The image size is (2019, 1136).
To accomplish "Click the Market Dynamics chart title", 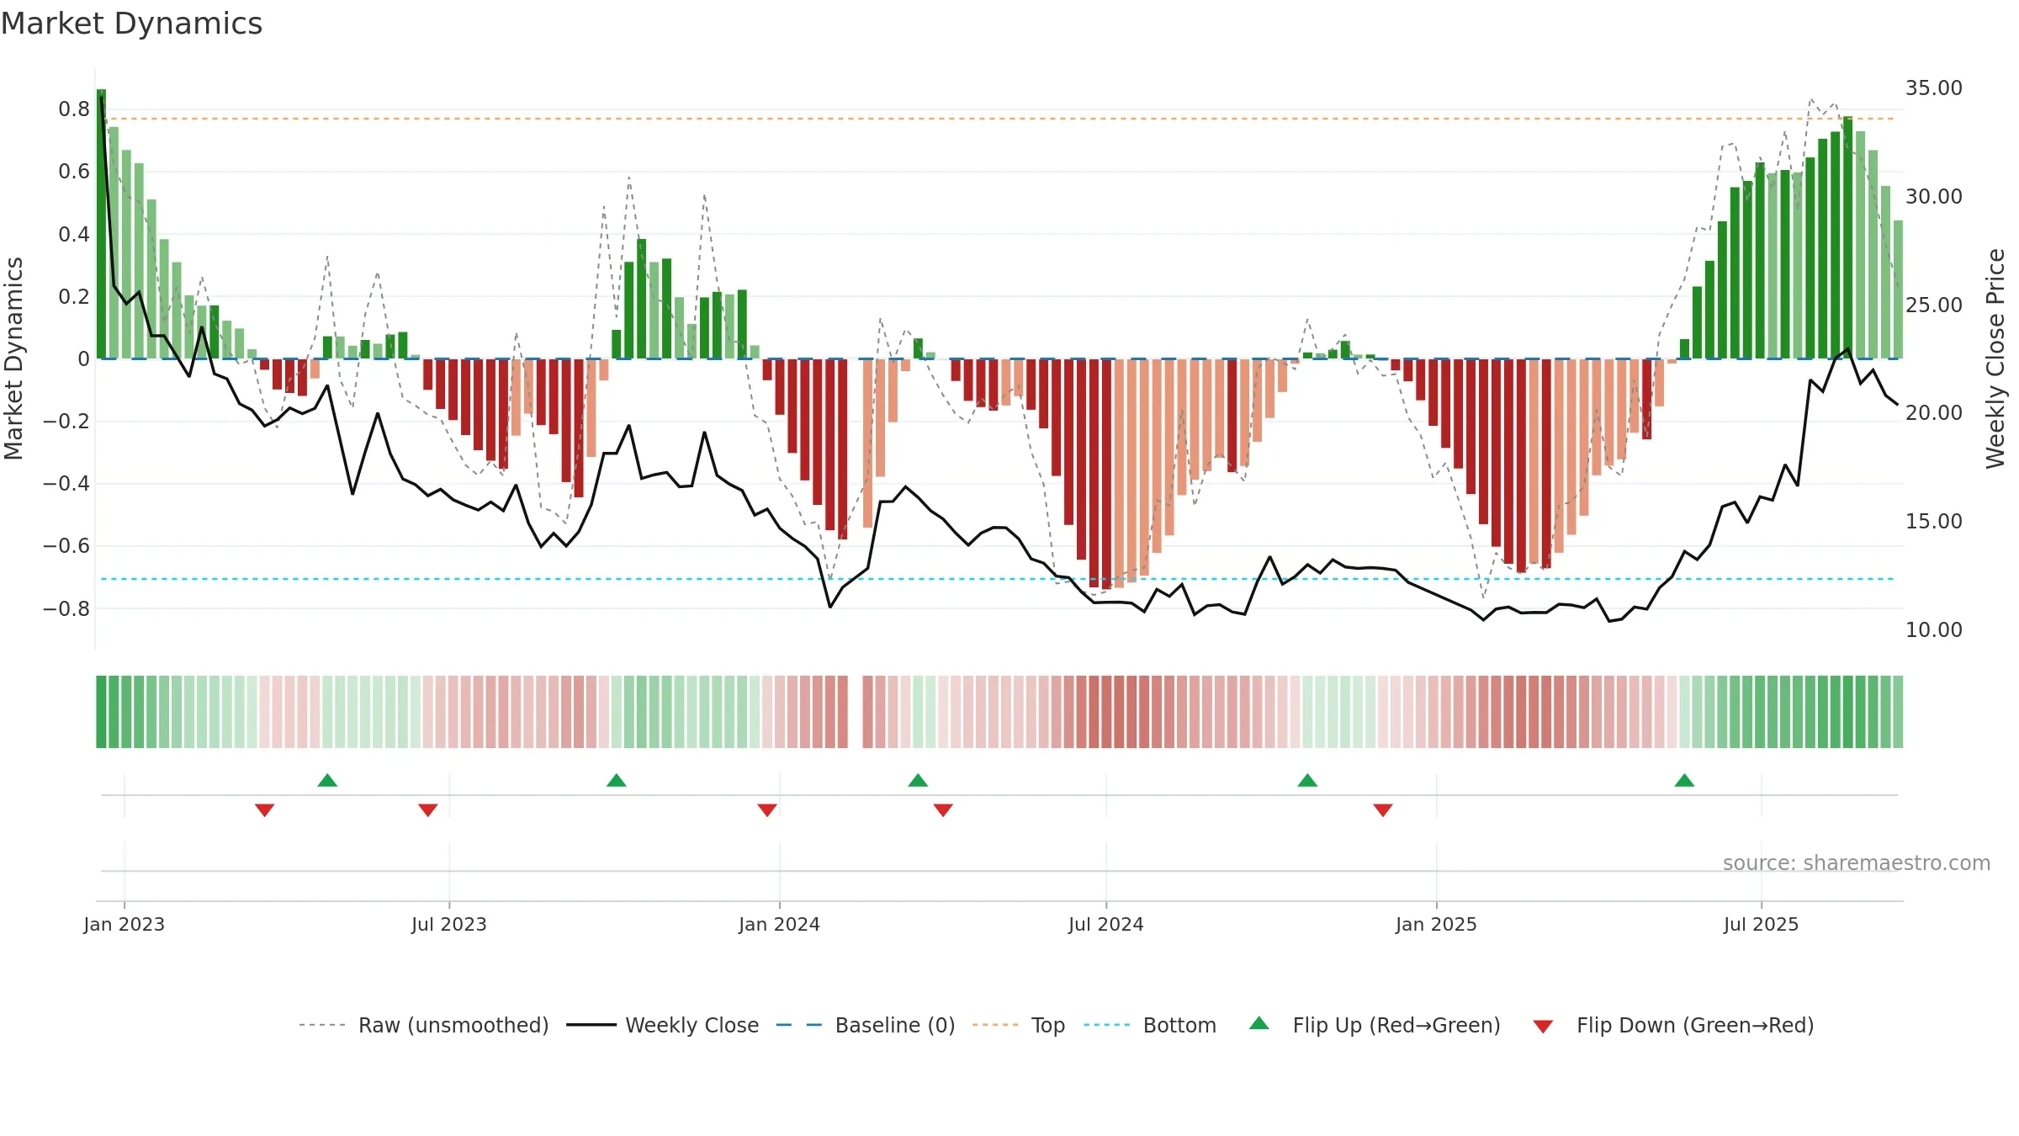I will coord(132,24).
